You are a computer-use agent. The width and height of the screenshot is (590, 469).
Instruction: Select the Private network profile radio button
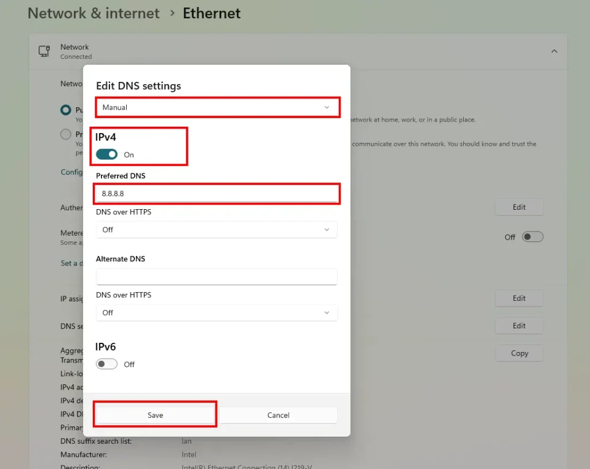coord(66,134)
